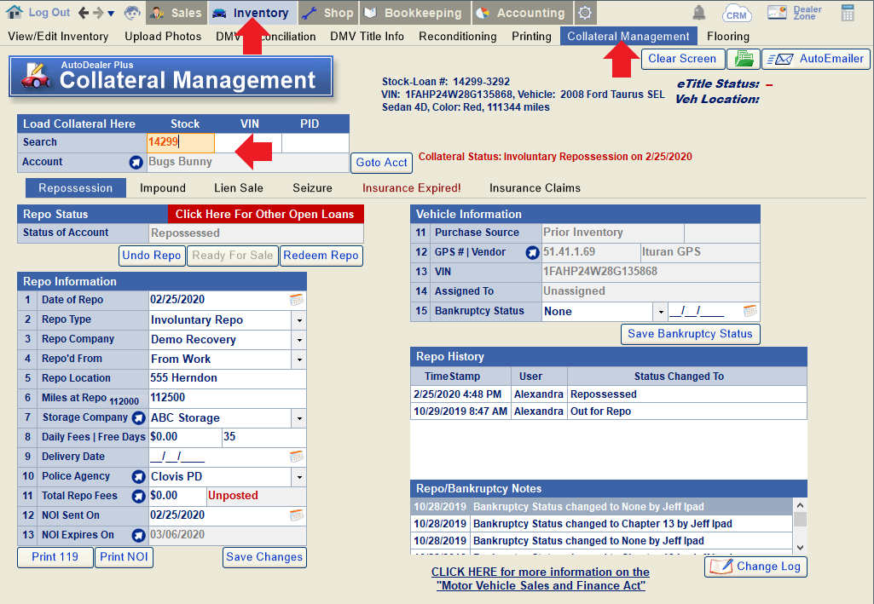Viewport: 874px width, 604px height.
Task: Switch to the Impound tab
Action: pyautogui.click(x=163, y=188)
